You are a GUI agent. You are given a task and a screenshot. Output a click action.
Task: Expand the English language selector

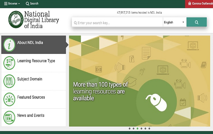[174, 22]
